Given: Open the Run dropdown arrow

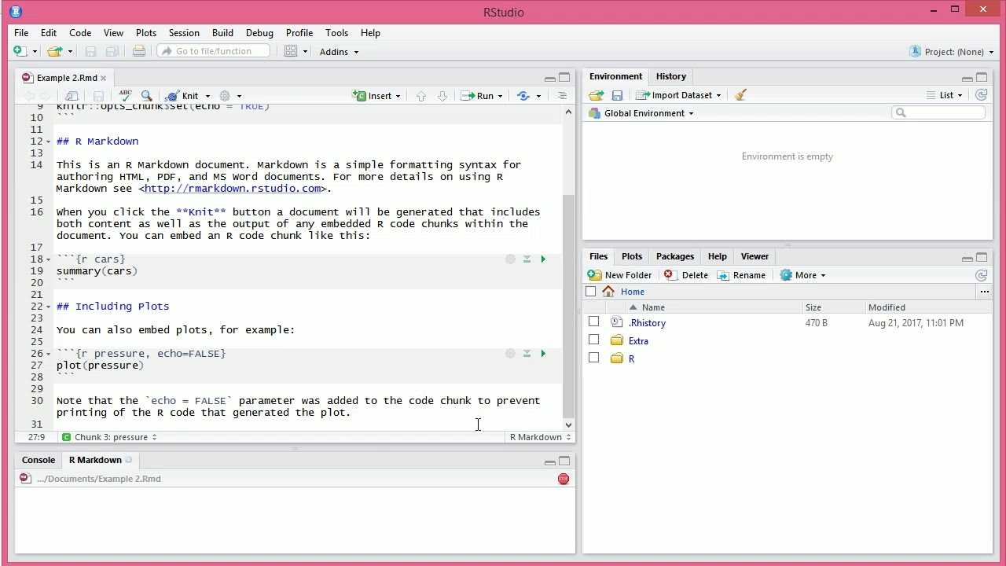Looking at the screenshot, I should click(x=500, y=96).
